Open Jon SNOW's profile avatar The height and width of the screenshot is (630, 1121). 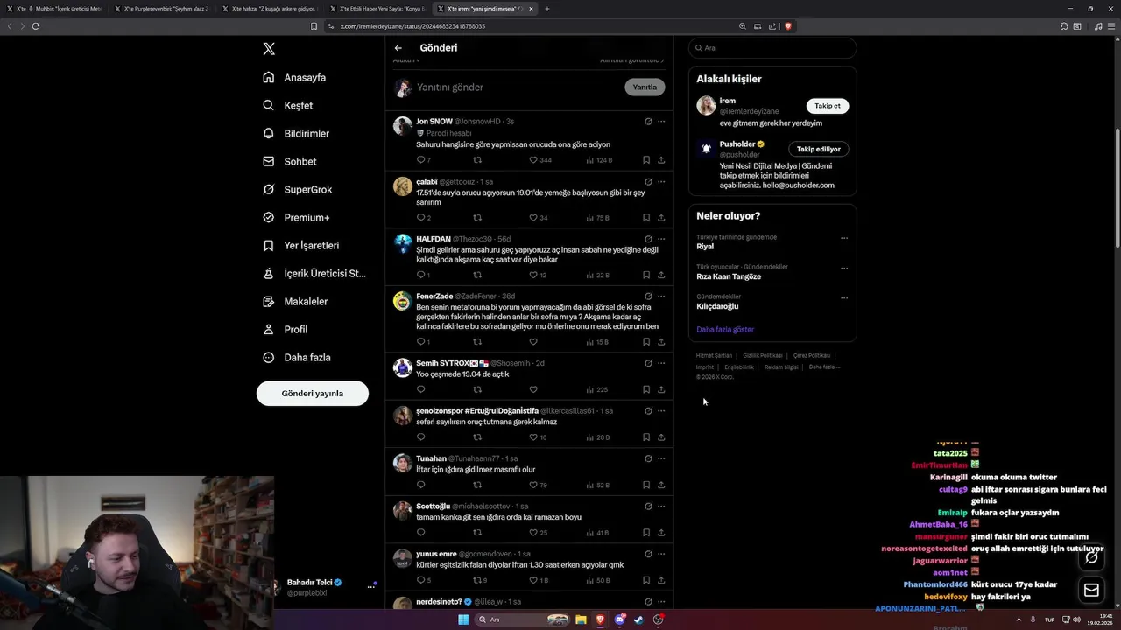[x=403, y=126]
